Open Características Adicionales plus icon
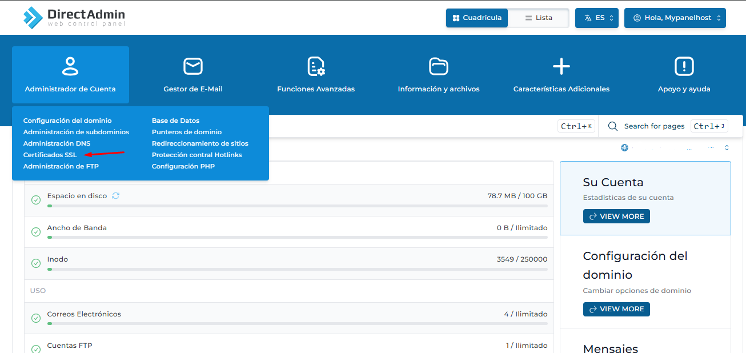The width and height of the screenshot is (746, 353). pos(561,66)
